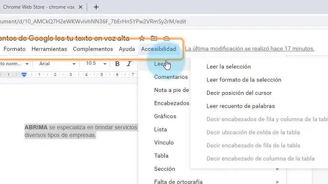Click Decir ubicación de celda de la tabla
This screenshot has height=184, width=328.
tap(253, 133)
